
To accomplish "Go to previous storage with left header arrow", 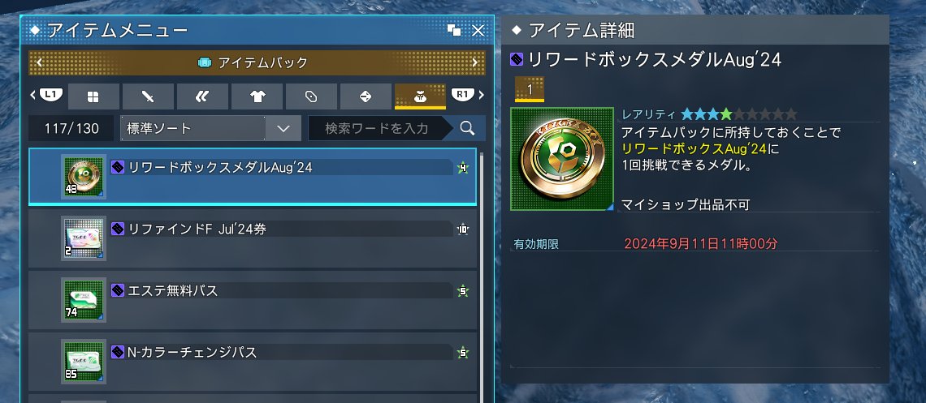I will (x=38, y=62).
